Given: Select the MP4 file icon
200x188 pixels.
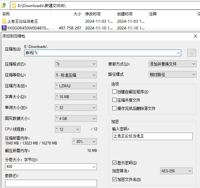Looking at the screenshot, I should click(4, 28).
